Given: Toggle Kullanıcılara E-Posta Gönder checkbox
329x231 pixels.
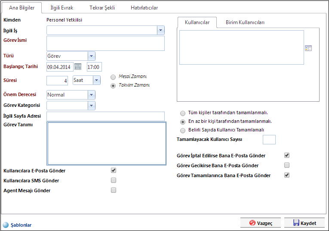Looking at the screenshot, I should (114, 170).
